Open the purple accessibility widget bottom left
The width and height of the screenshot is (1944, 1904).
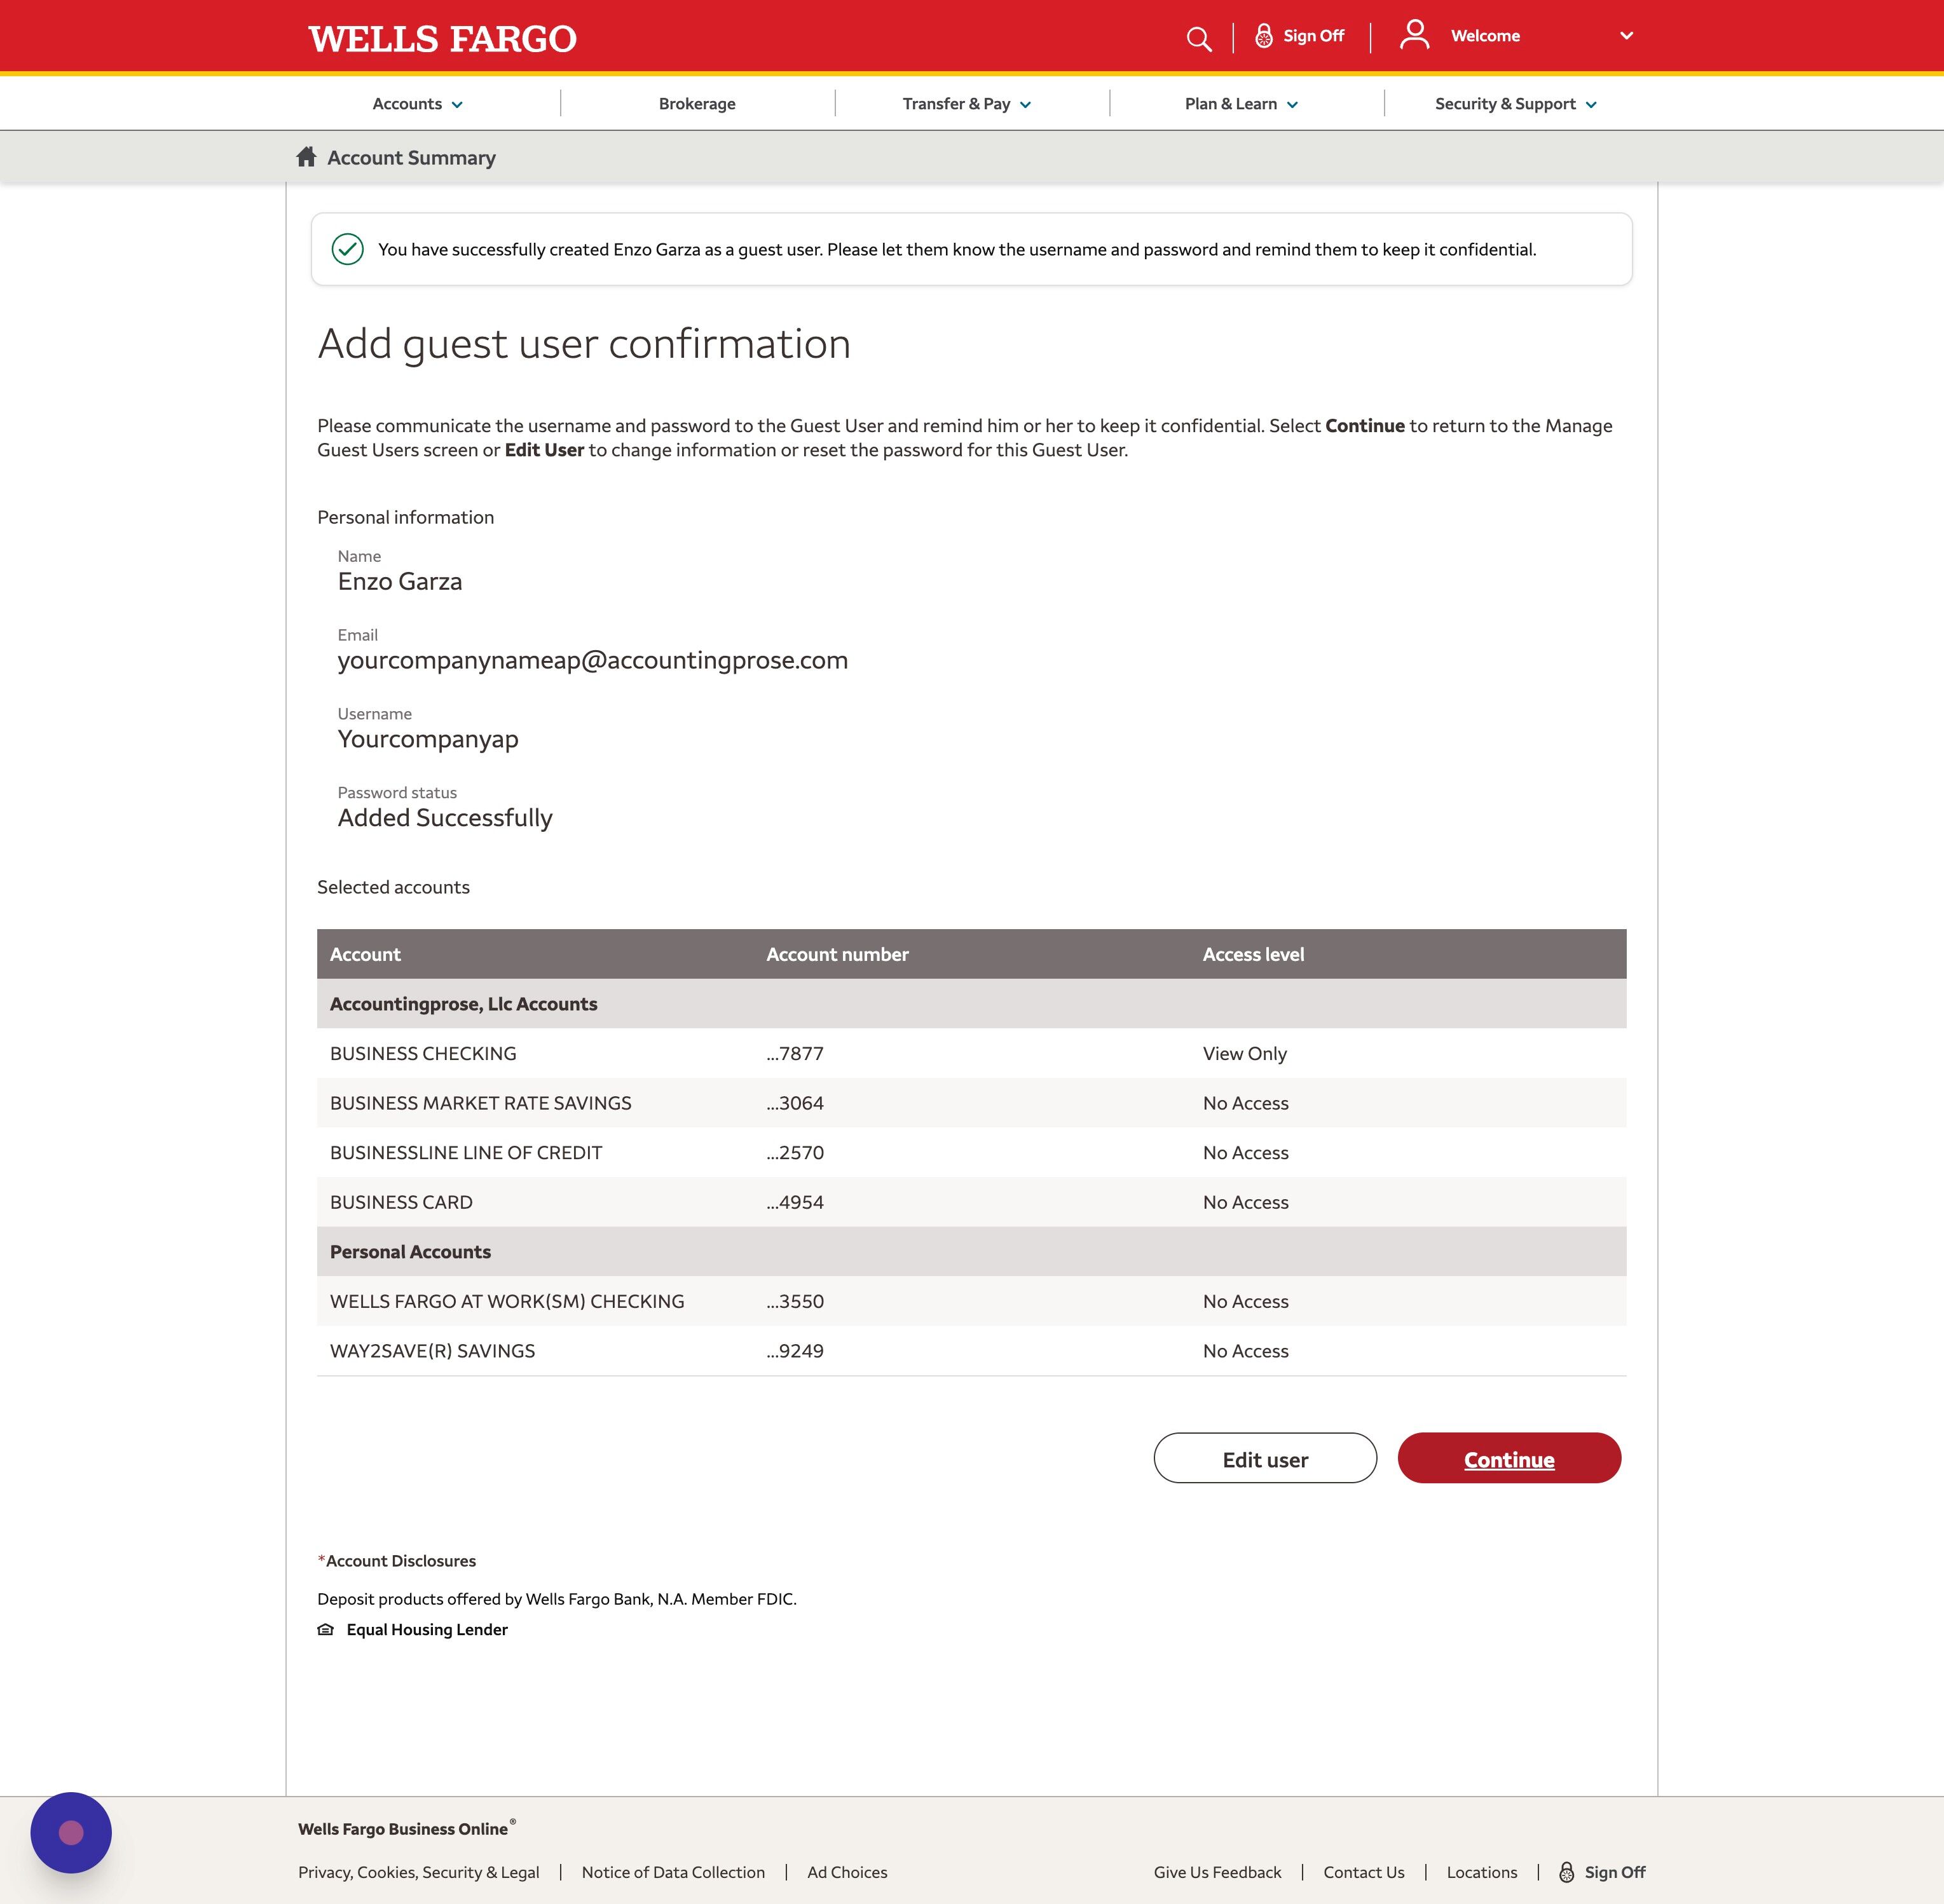click(x=70, y=1833)
